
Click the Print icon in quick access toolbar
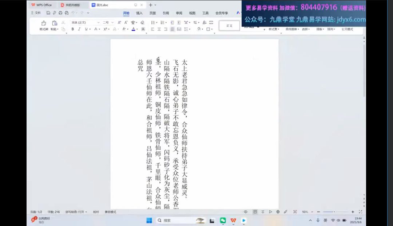(x=60, y=13)
